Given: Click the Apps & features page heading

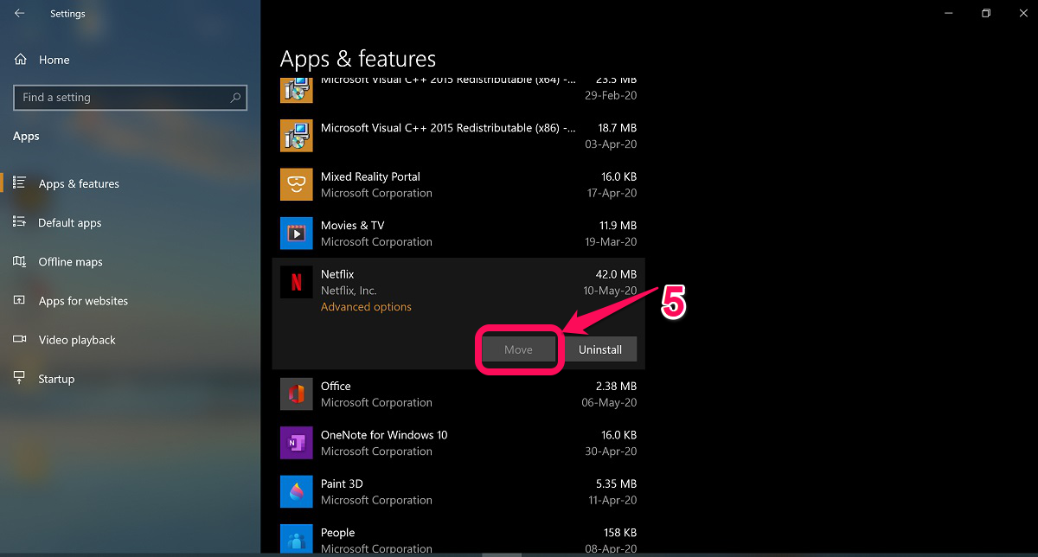Looking at the screenshot, I should 358,59.
